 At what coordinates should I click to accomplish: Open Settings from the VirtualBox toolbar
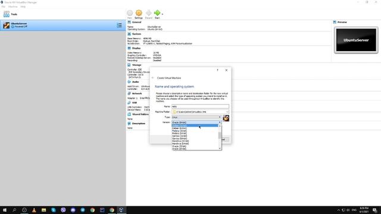point(139,13)
